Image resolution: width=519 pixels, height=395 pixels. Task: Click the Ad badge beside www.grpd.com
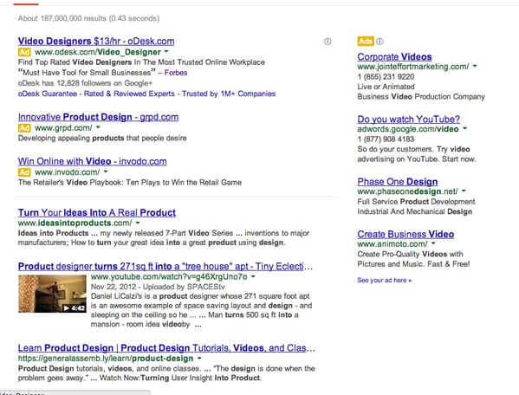coord(24,127)
